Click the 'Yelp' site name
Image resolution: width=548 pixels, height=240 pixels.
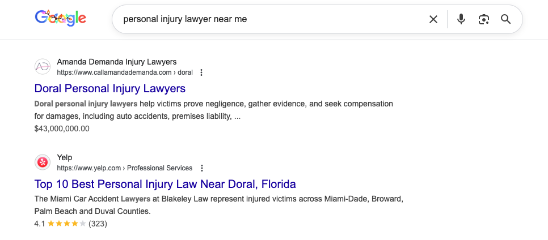click(x=65, y=157)
